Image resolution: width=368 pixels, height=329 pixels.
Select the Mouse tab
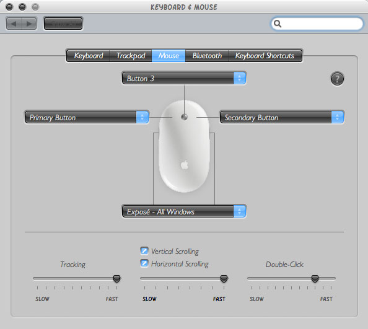(169, 56)
